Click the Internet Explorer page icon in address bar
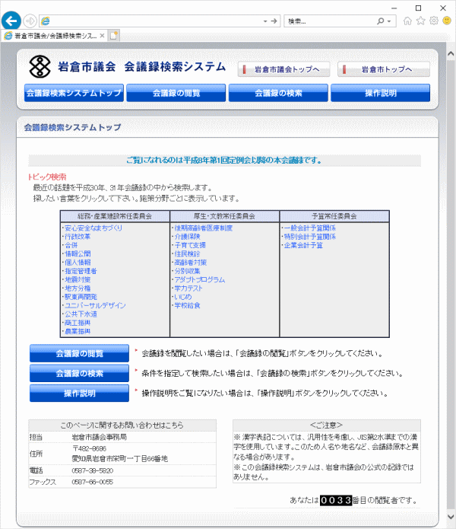Screen dimensions: 456x529 coord(45,21)
